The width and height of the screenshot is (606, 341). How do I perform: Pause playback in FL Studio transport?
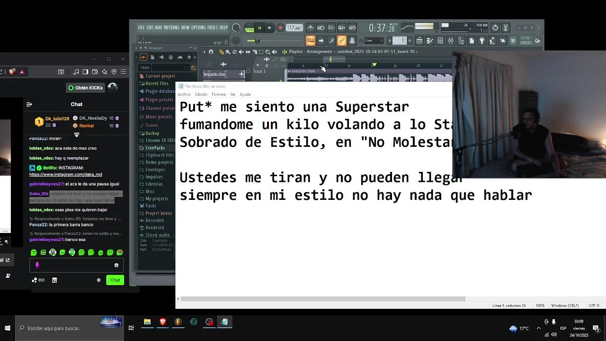[x=259, y=28]
